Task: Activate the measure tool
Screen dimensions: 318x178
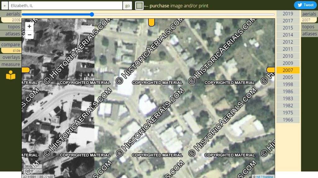Action: coord(11,64)
